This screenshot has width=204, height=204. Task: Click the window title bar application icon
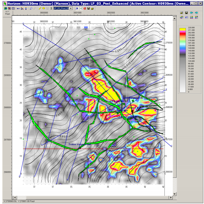point(5,3)
